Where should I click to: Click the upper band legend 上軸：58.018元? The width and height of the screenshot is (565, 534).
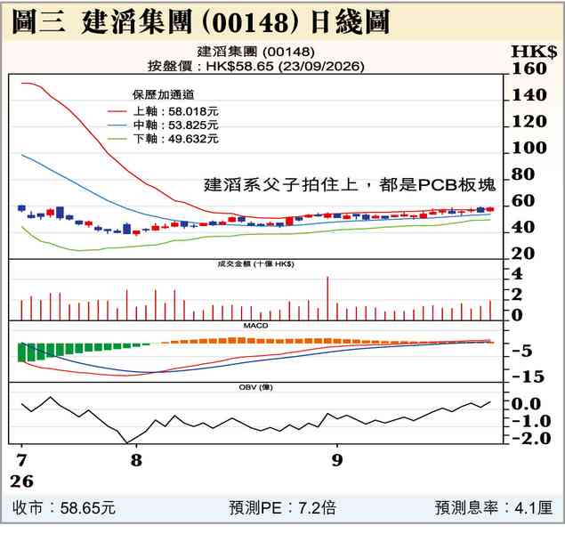[x=176, y=111]
